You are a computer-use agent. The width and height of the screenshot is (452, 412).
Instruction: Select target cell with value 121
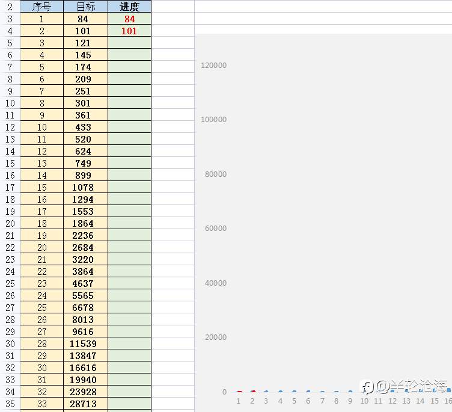(85, 43)
